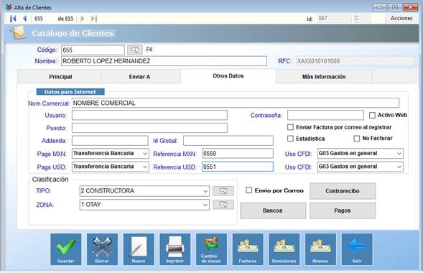Jump to the last client record
This screenshot has height=273, width=423.
tap(93, 19)
